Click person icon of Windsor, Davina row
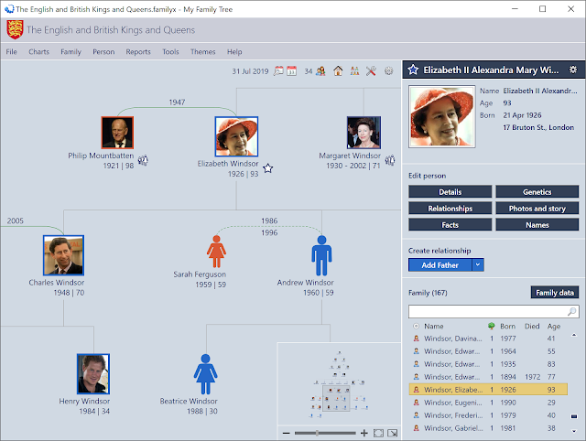The image size is (586, 441). click(x=416, y=339)
